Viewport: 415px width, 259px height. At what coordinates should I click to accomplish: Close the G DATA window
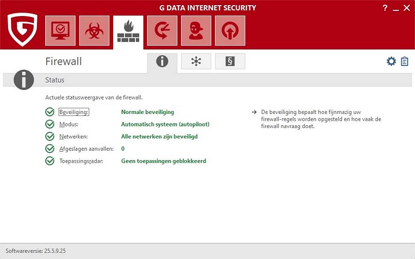tap(407, 8)
